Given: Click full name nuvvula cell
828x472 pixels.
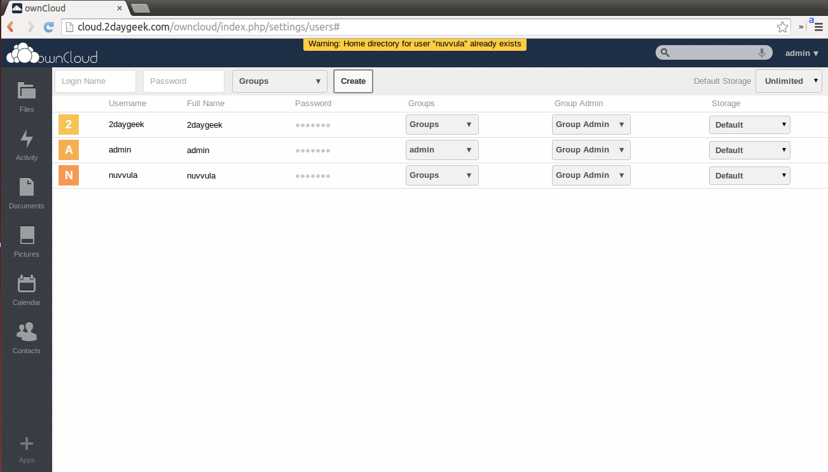Looking at the screenshot, I should 201,176.
